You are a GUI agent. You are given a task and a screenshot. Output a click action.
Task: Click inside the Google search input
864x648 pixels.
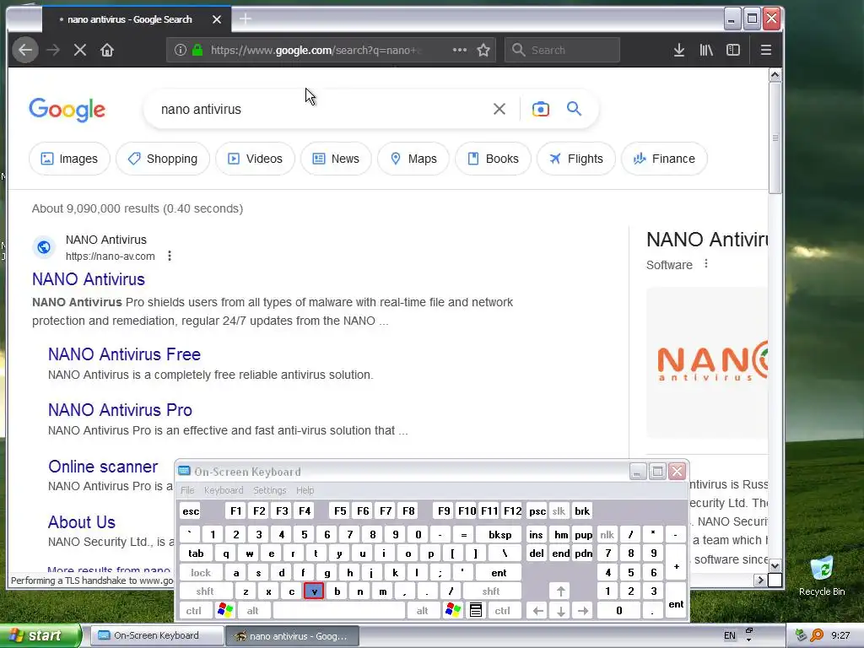(320, 109)
